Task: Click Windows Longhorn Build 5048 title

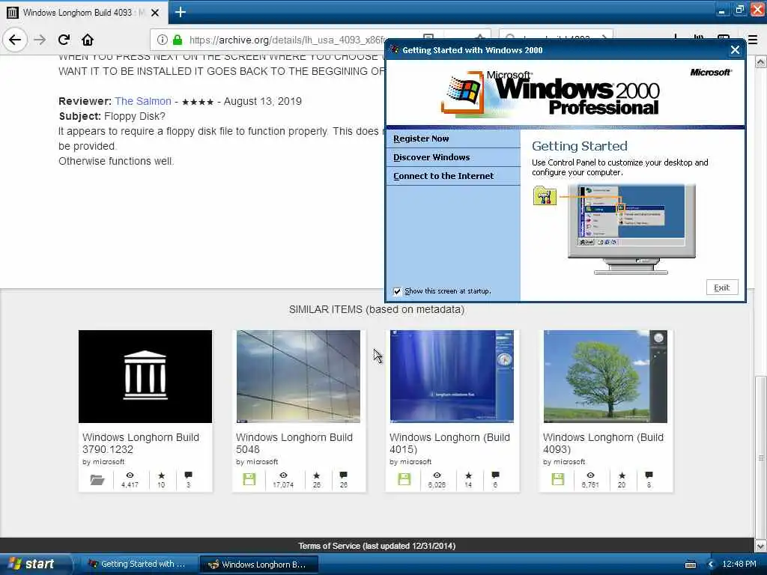Action: (x=294, y=443)
